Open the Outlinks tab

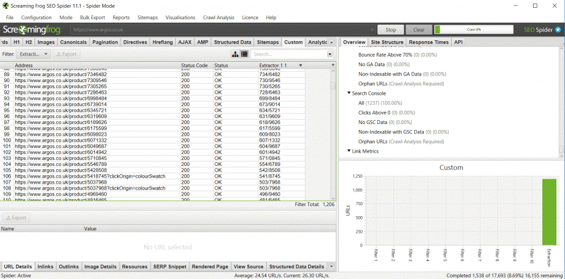tap(68, 267)
